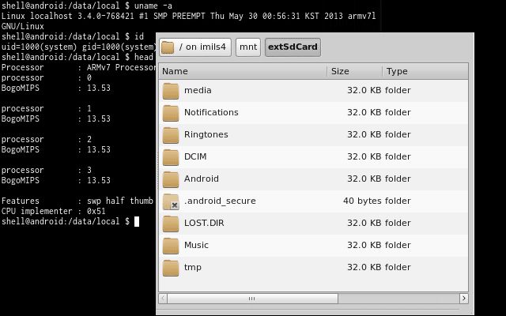Sort files by Type column header
Viewport: 506px width, 316px height.
425,71
